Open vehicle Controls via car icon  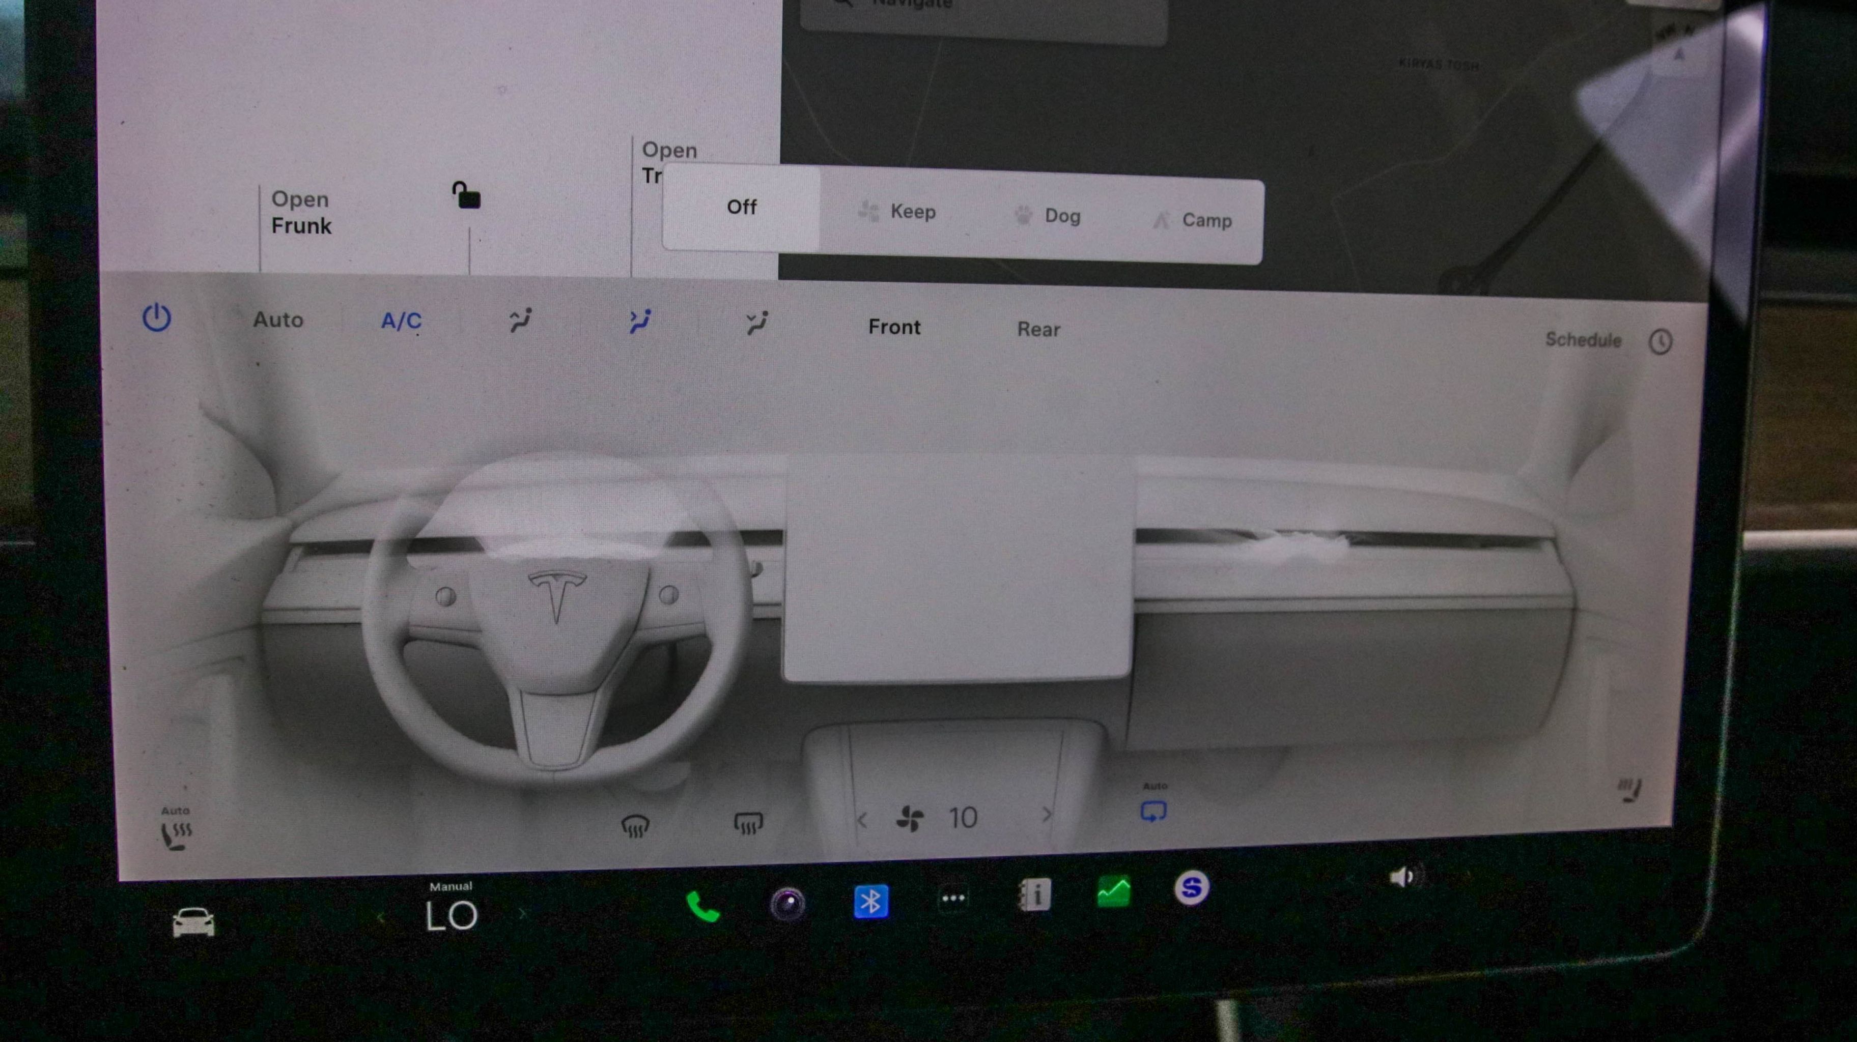(x=193, y=921)
